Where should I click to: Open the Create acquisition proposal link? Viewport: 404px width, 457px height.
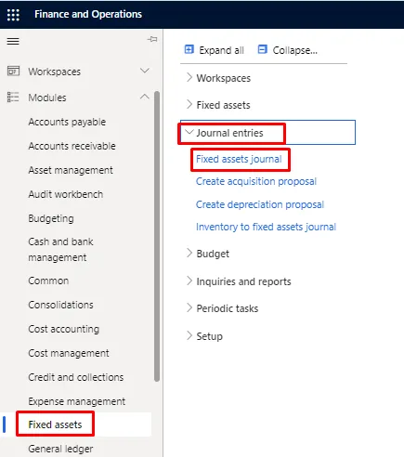click(x=256, y=181)
